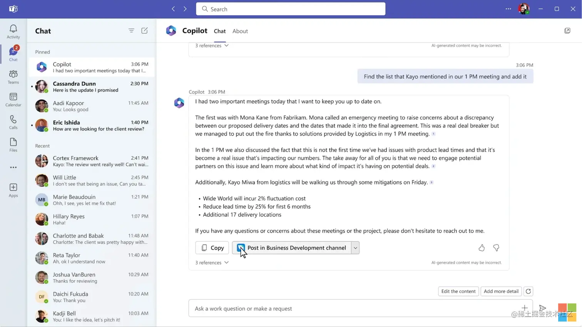This screenshot has width=582, height=327.
Task: Regenerate suggestions with refresh icon
Action: coord(528,291)
